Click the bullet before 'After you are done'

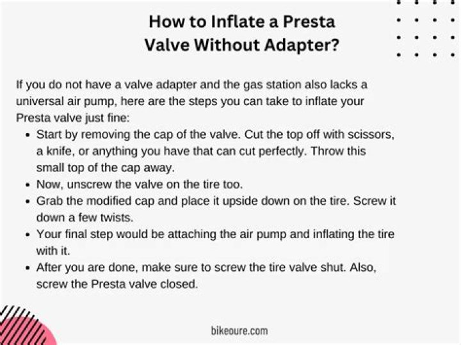click(x=27, y=268)
